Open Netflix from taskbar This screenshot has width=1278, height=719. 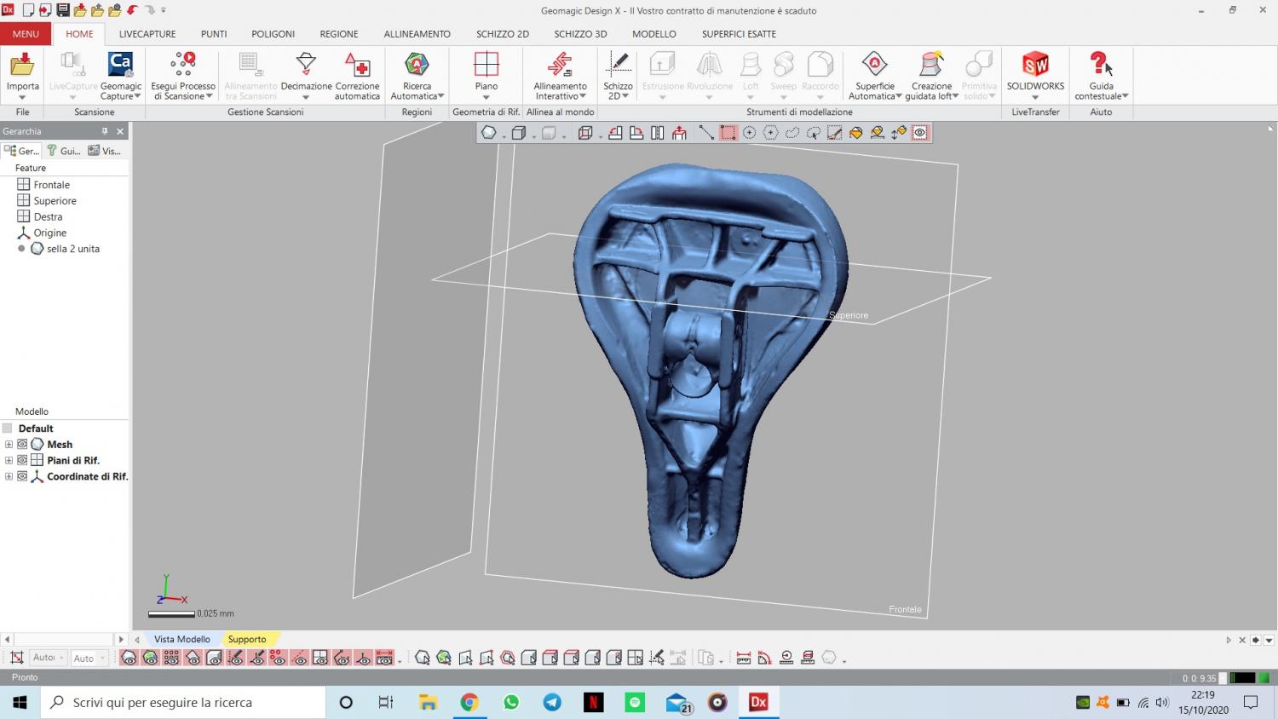[x=593, y=703]
